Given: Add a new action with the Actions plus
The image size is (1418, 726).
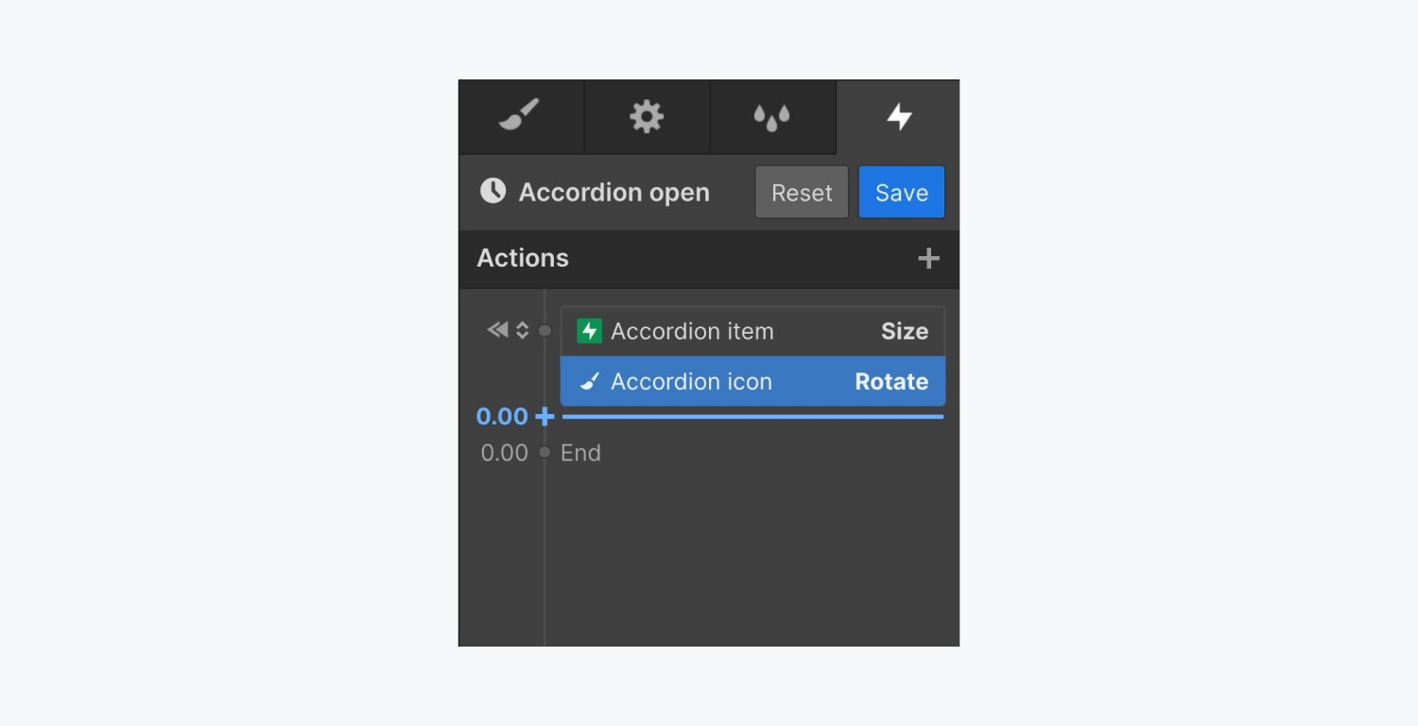Looking at the screenshot, I should (928, 257).
